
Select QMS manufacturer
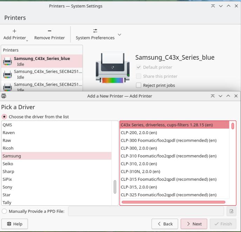[56, 125]
